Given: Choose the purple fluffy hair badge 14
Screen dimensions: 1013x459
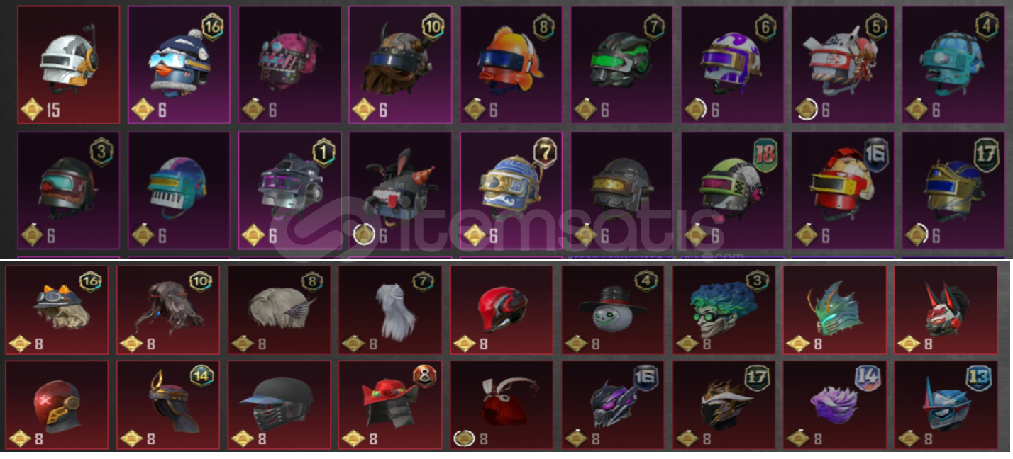Looking at the screenshot, I should 835,405.
